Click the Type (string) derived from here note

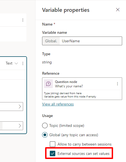pos(63,93)
